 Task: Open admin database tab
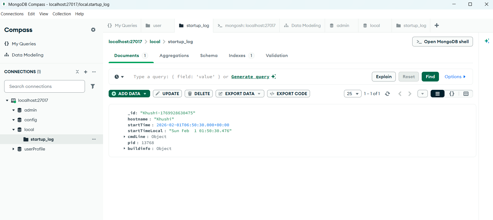pyautogui.click(x=341, y=26)
